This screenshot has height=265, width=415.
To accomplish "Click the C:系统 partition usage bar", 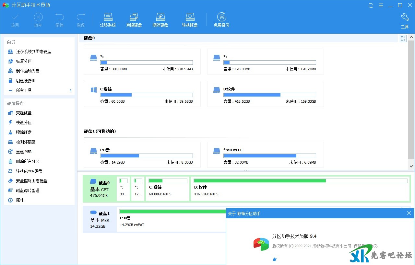I will 146,95.
